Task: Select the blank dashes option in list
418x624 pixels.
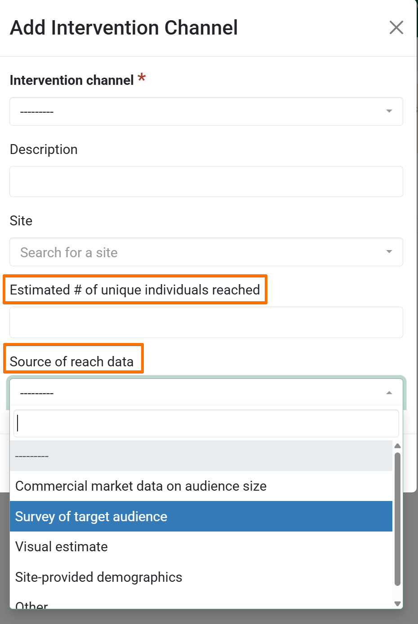Action: click(201, 456)
